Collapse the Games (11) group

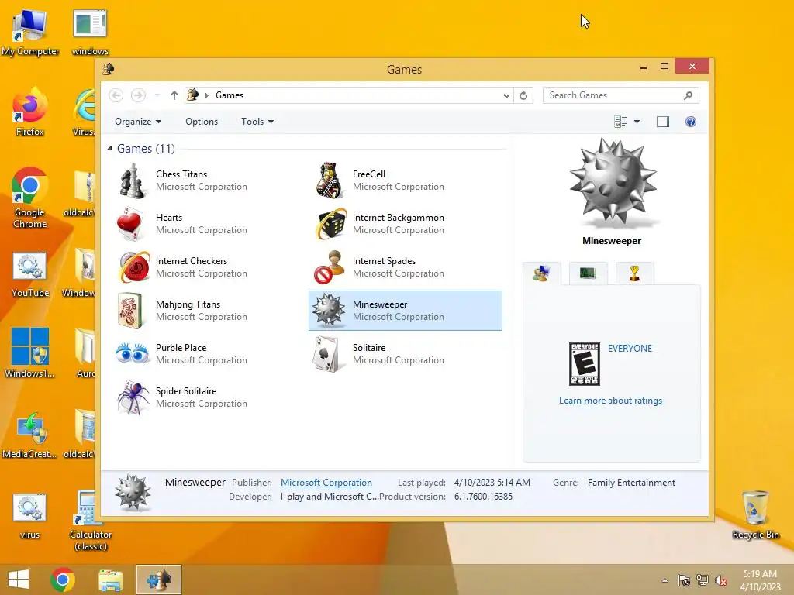pyautogui.click(x=109, y=148)
